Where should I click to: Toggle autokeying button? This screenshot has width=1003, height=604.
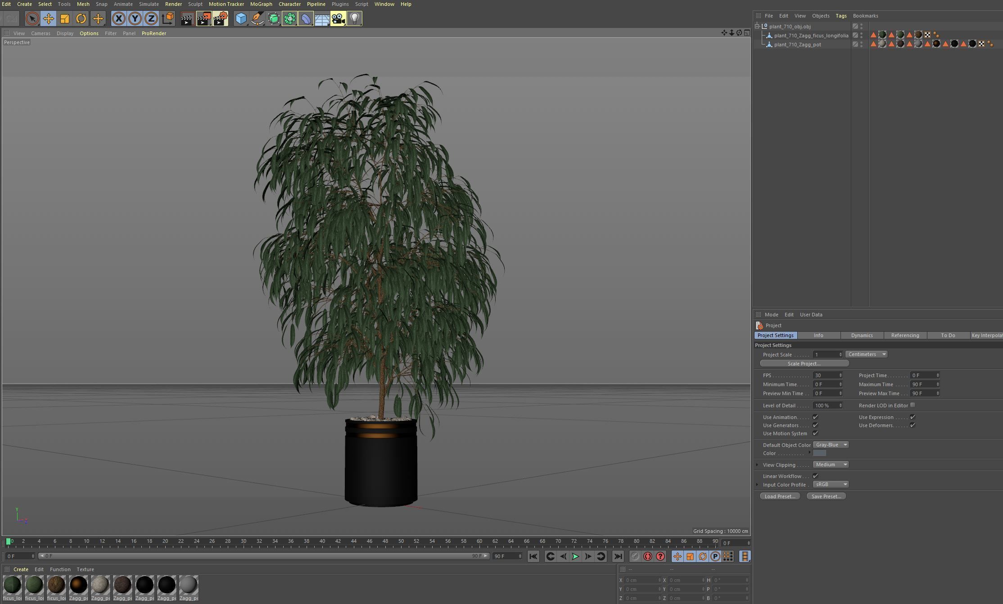point(648,557)
